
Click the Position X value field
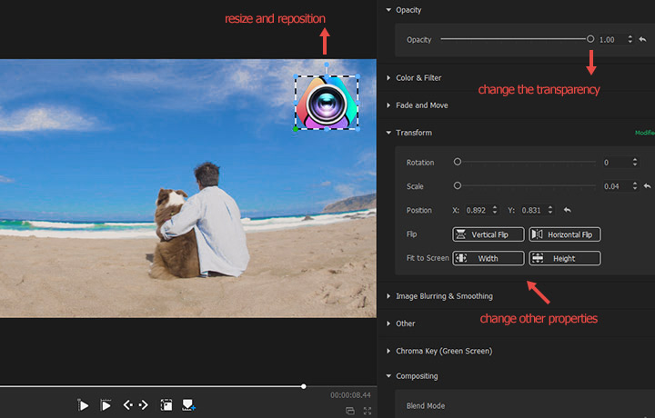pos(476,210)
